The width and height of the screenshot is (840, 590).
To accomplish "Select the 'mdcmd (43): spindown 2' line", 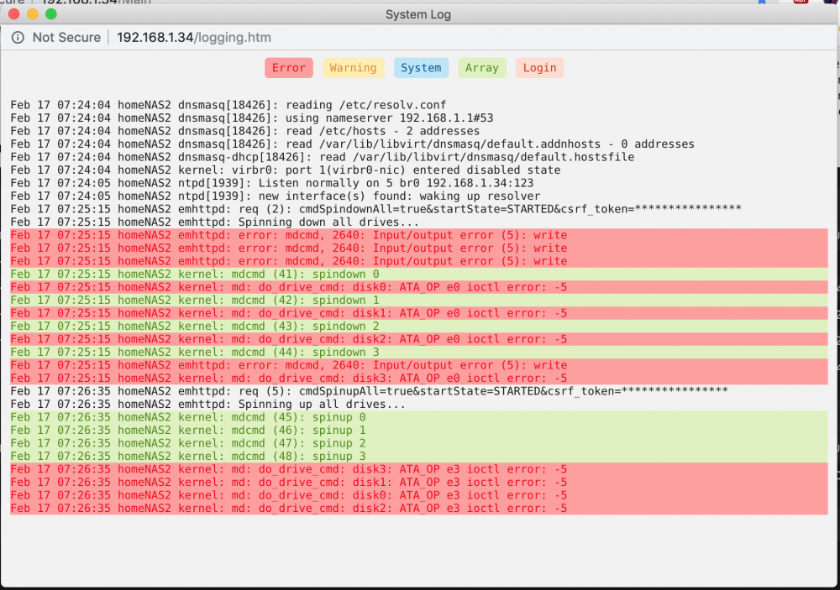I will pyautogui.click(x=419, y=326).
